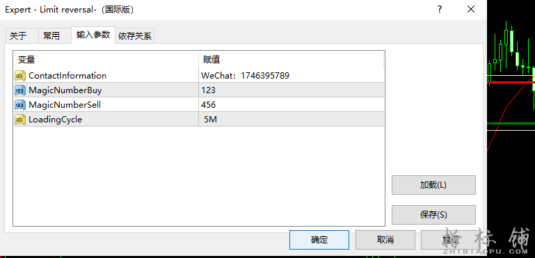
Task: Click the MagicNumberBuy integer type icon
Action: [x=20, y=90]
